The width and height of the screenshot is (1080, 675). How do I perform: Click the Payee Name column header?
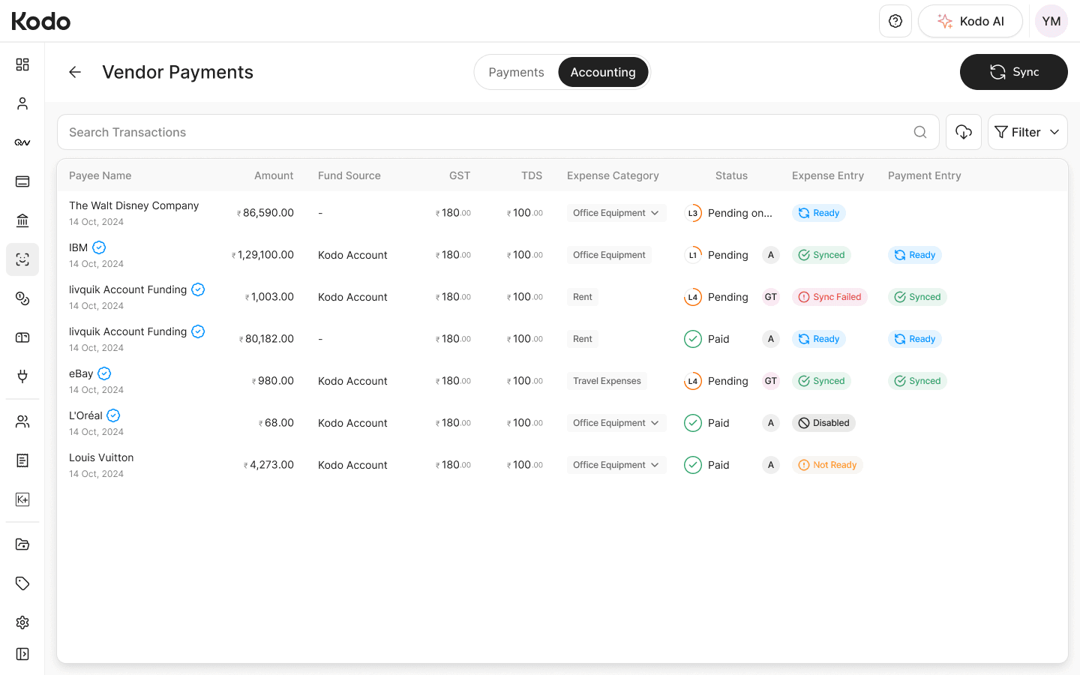pos(100,175)
